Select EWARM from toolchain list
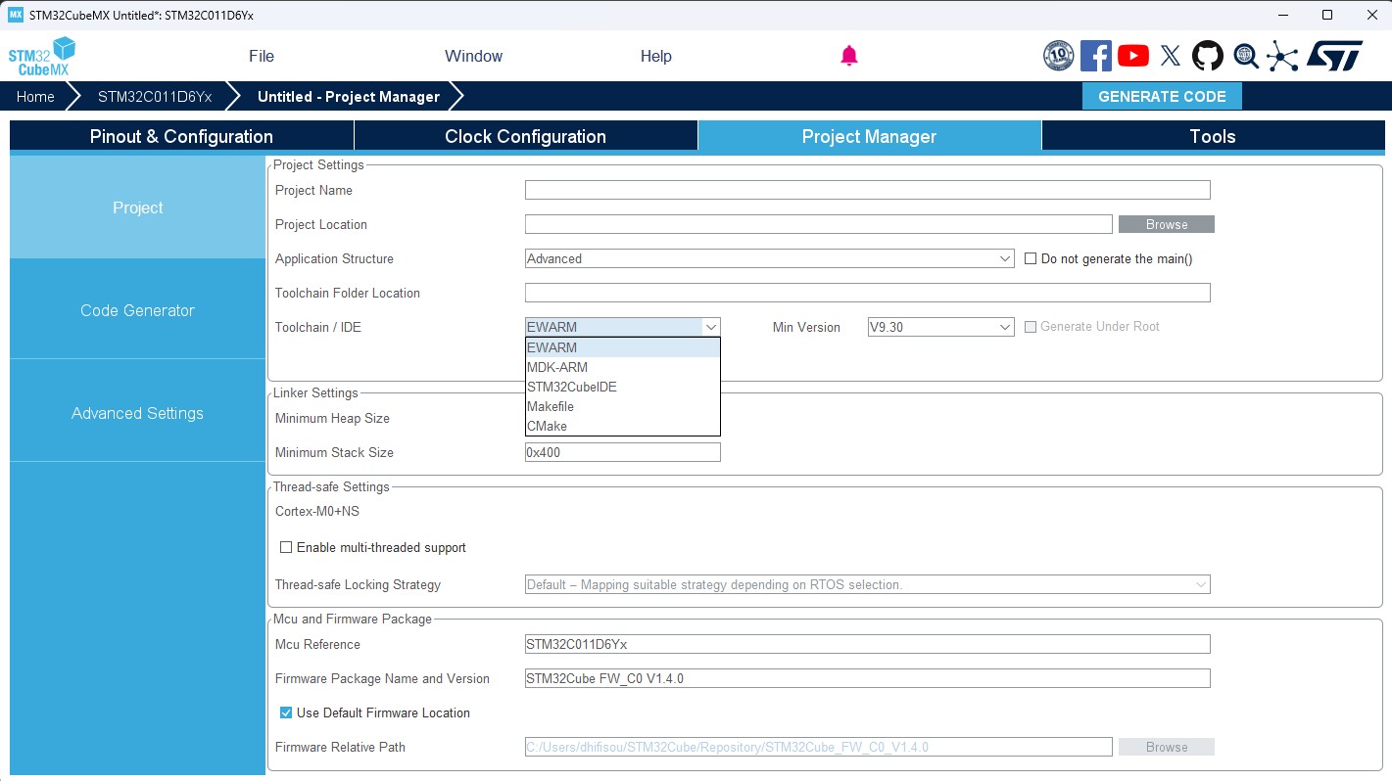Image resolution: width=1392 pixels, height=781 pixels. (x=623, y=347)
